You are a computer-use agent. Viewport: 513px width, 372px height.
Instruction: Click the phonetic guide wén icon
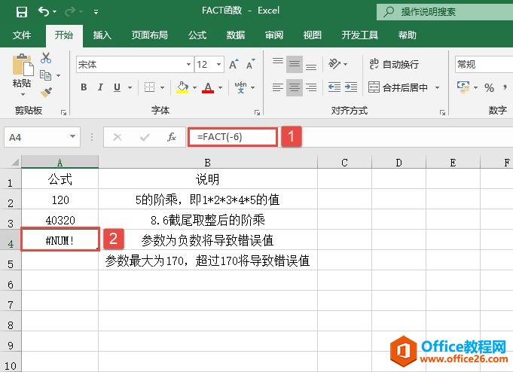tap(240, 87)
